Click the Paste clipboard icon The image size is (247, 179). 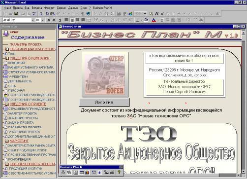click(52, 14)
